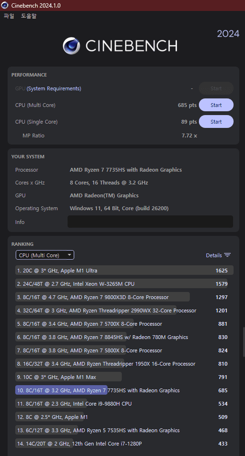
Task: Click the Windows 11 operating system value
Action: pyautogui.click(x=119, y=208)
